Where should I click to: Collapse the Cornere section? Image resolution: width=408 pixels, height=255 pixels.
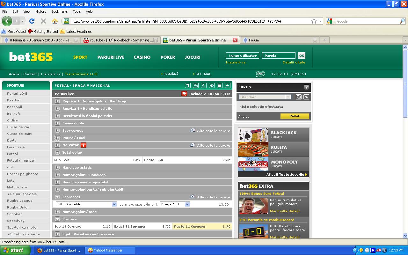pos(57,219)
